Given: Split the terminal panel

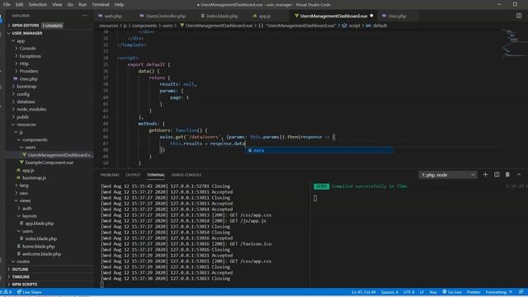Looking at the screenshot, I should click(x=497, y=174).
